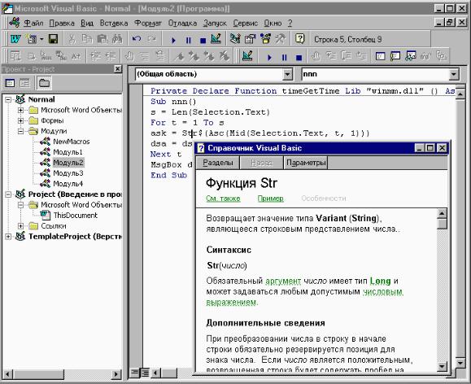Click the Clear All Bookmarks icon
The height and width of the screenshot is (384, 471).
coord(224,56)
